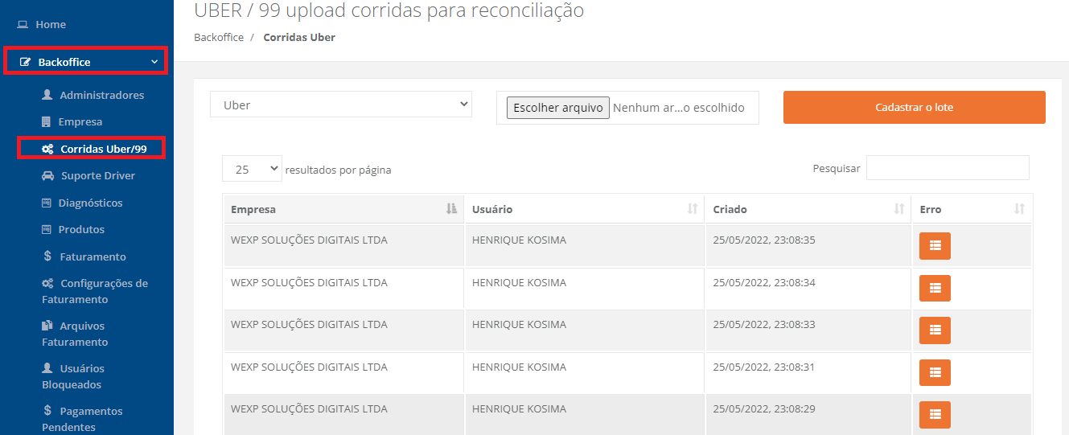Sort the table by Empresa column

(343, 209)
